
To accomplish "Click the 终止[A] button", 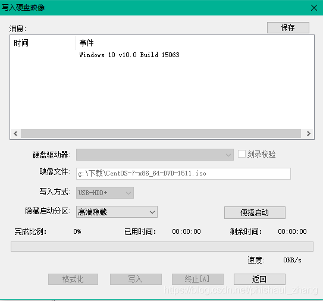I will 197,279.
